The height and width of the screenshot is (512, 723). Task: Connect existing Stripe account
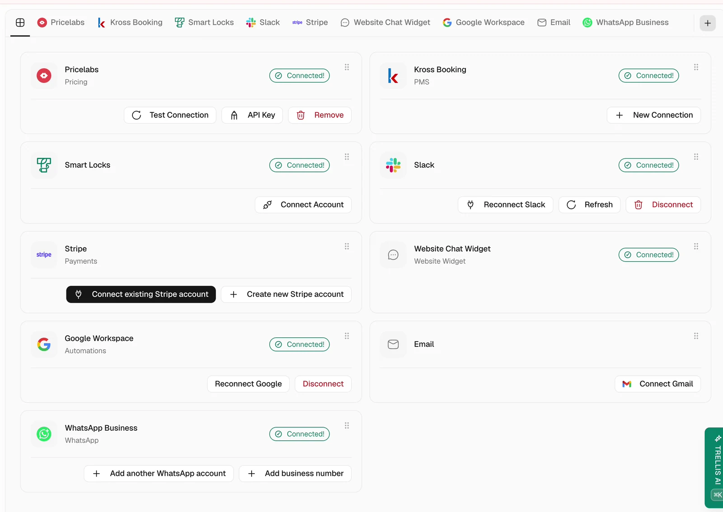pos(141,295)
